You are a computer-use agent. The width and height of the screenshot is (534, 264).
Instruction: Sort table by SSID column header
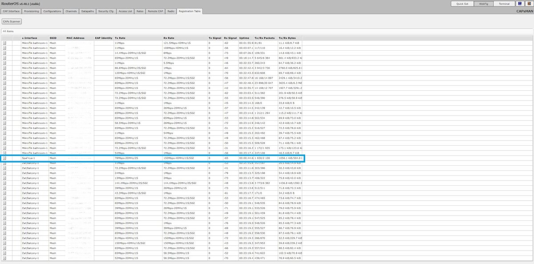[57, 38]
